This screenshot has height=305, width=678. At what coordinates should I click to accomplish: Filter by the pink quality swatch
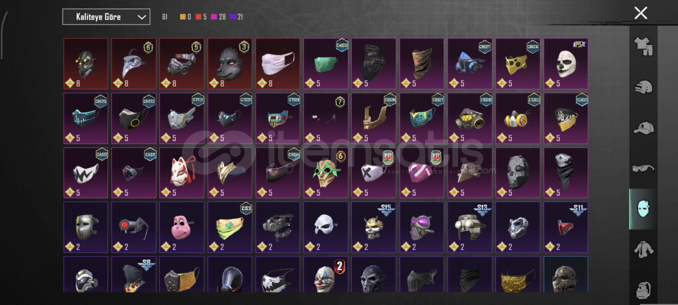coord(214,17)
